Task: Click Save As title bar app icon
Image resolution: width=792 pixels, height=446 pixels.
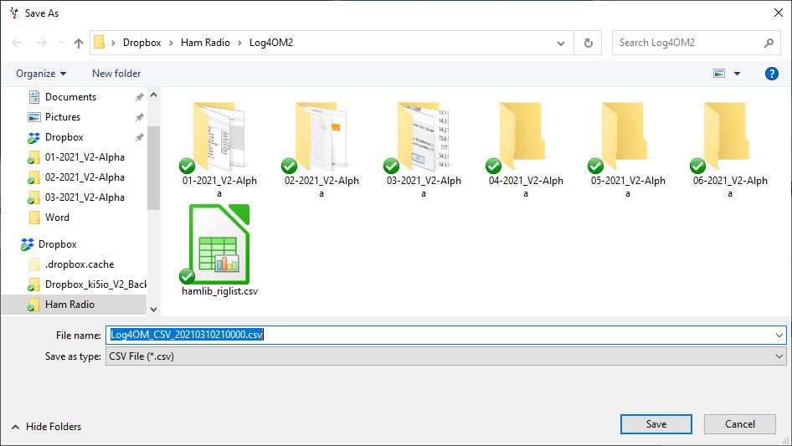Action: point(13,13)
